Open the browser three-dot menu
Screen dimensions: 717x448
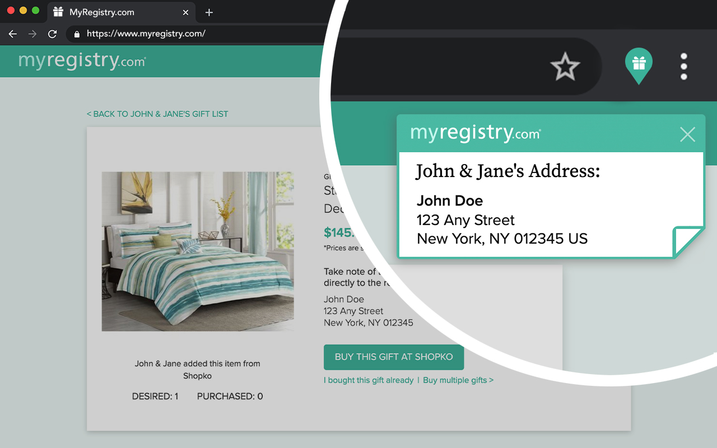pyautogui.click(x=683, y=67)
